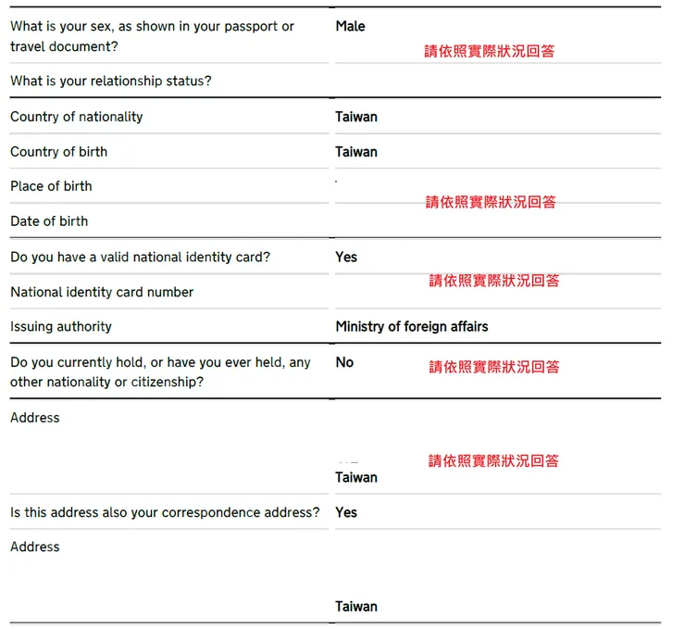The image size is (685, 629).
Task: Select the passport sex question text
Action: pos(152,36)
